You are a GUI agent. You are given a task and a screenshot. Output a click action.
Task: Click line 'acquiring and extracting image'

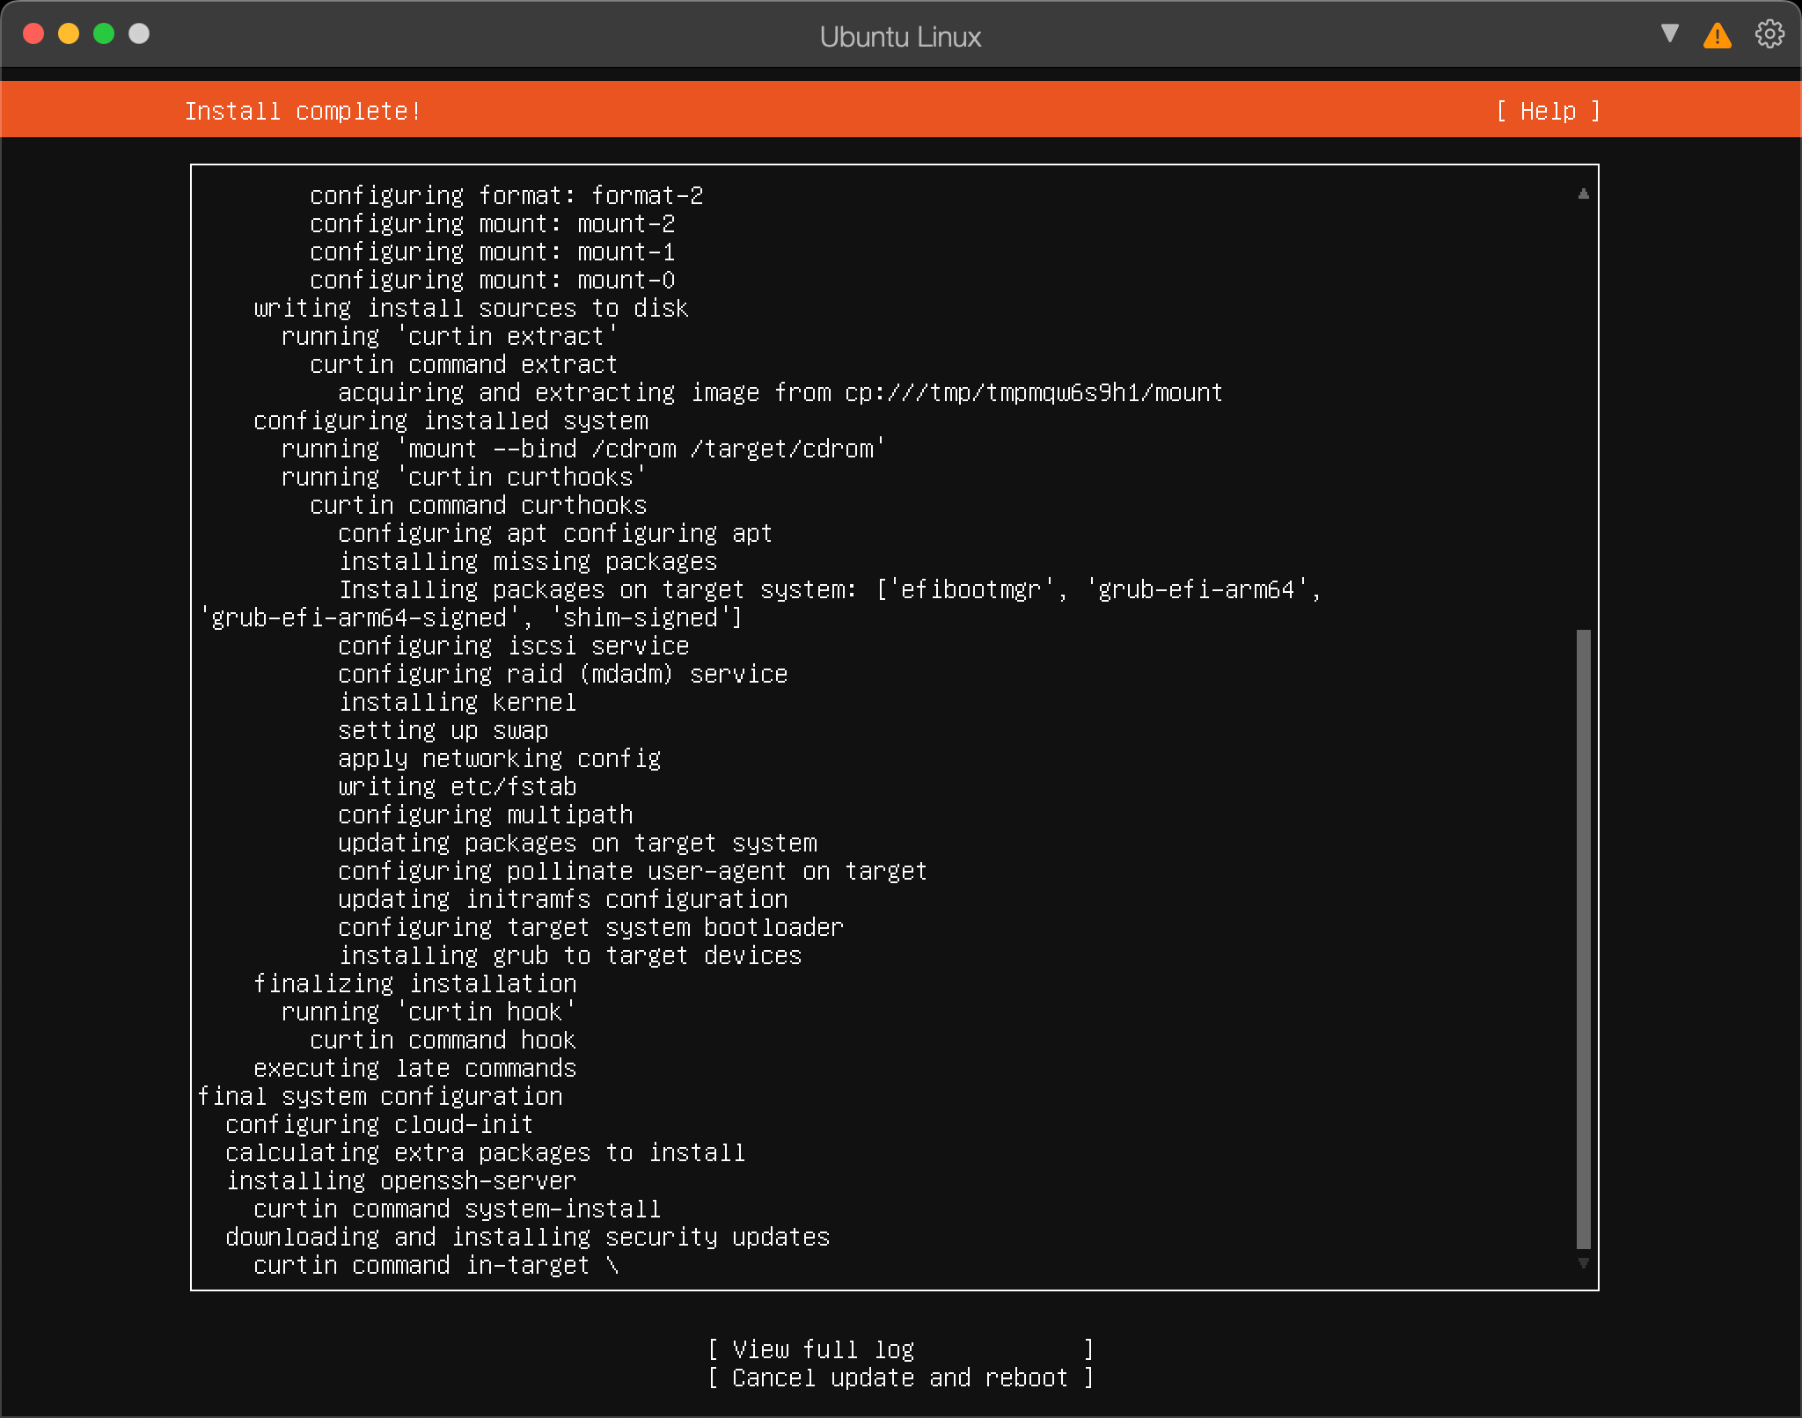point(780,392)
